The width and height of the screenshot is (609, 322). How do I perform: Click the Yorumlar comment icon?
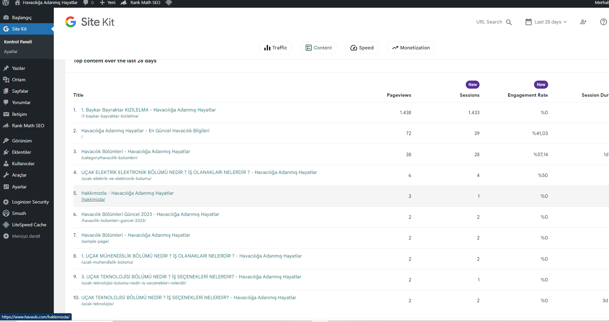point(6,102)
